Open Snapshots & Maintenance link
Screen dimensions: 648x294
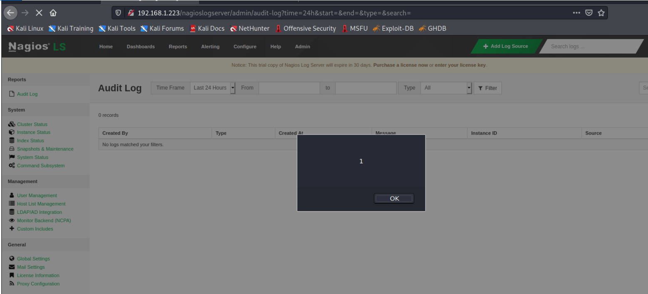coord(45,149)
